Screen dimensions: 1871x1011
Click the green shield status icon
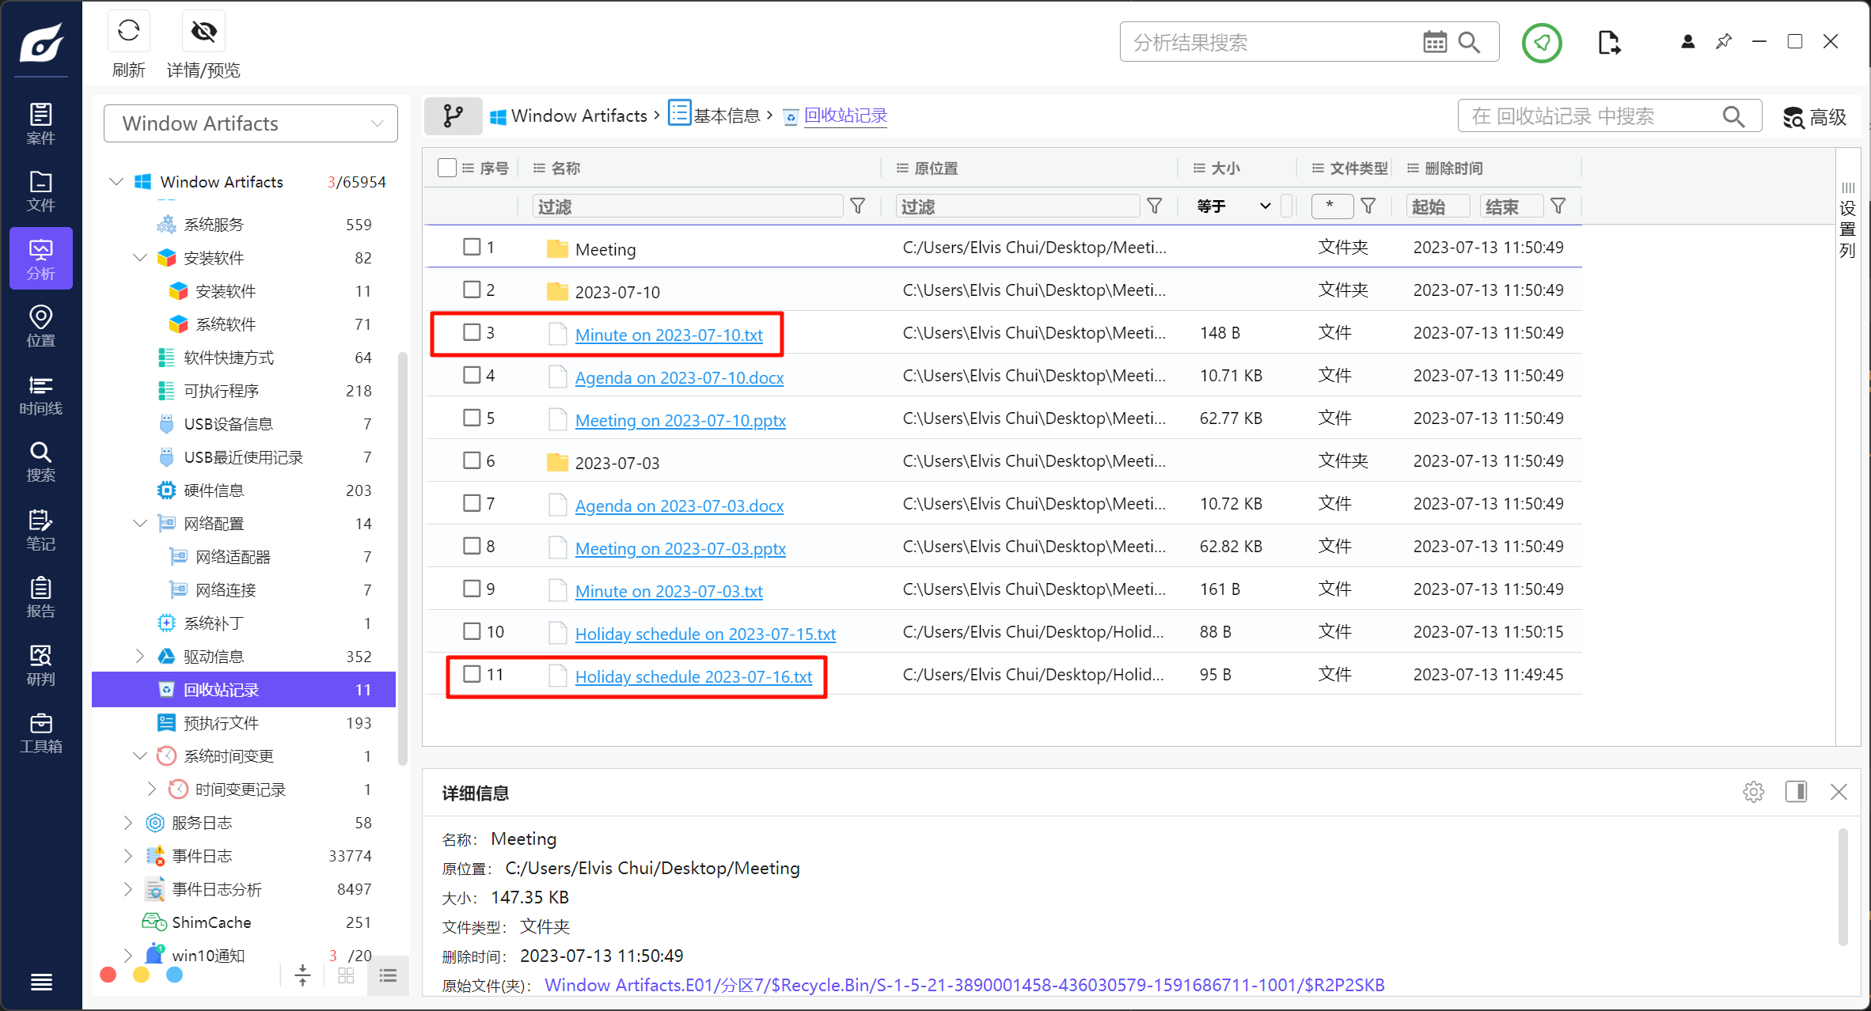click(1541, 43)
